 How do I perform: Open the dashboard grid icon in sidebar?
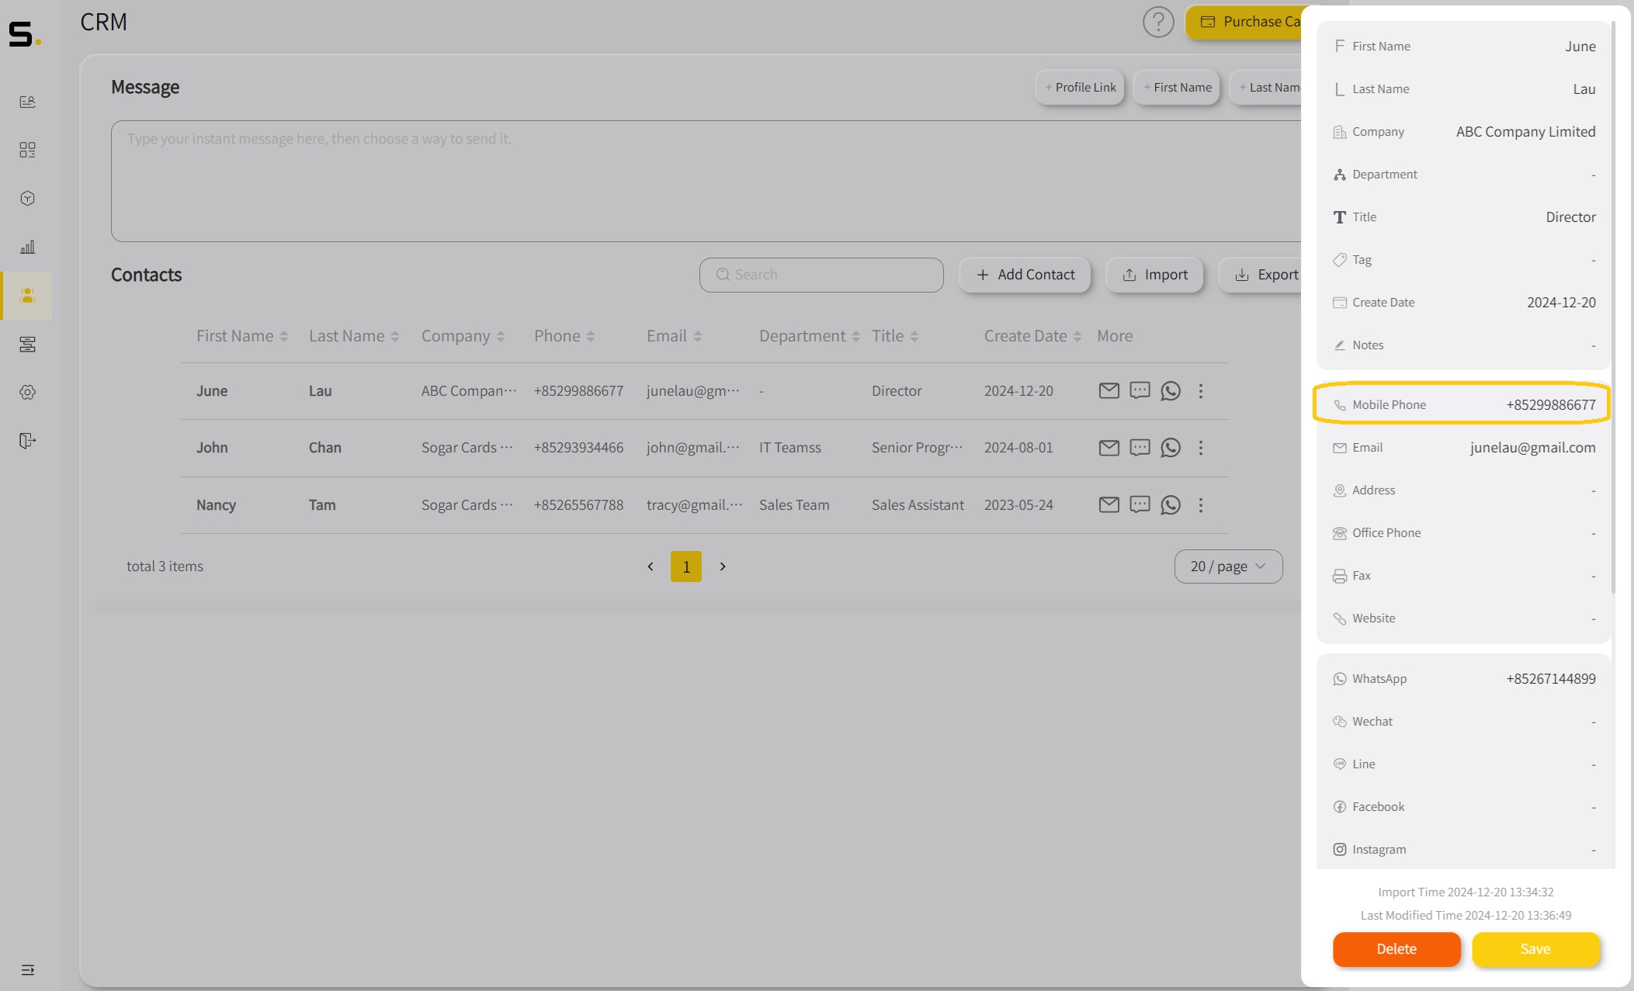[x=27, y=150]
